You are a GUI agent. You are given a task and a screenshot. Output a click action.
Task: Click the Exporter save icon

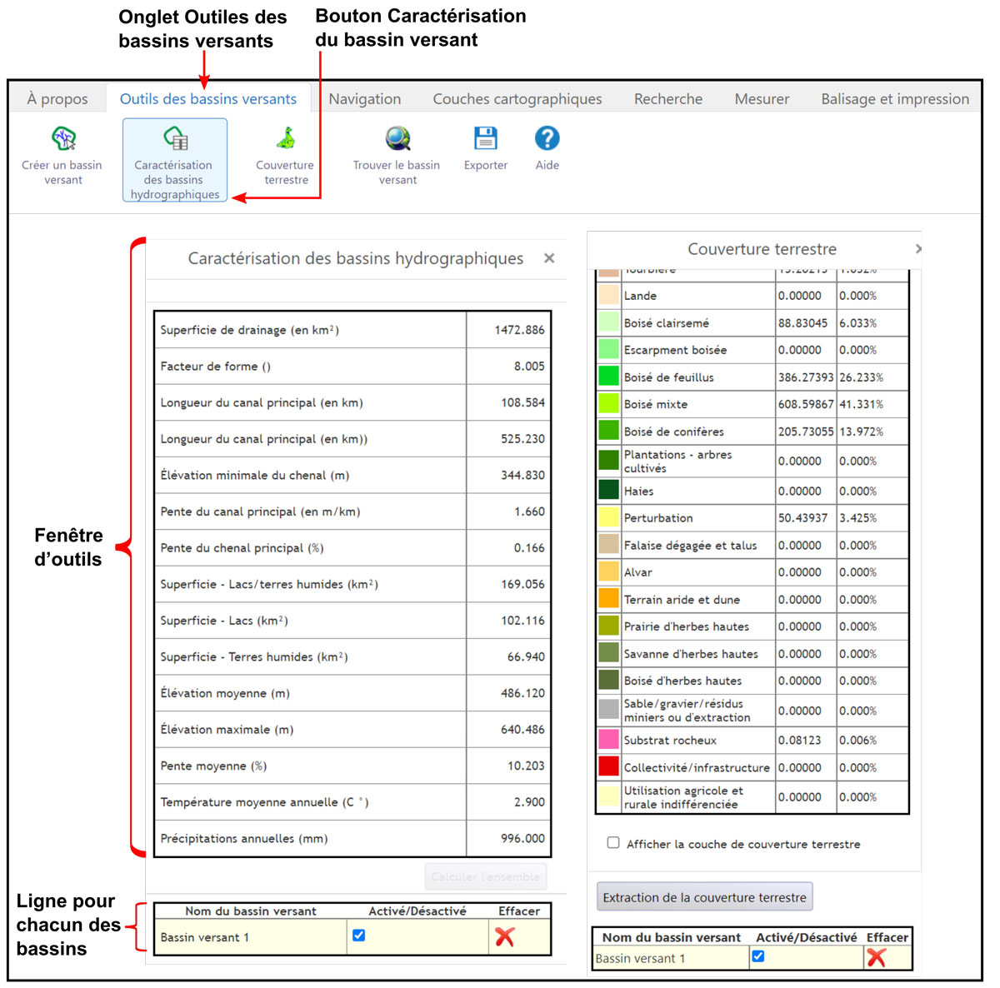[486, 138]
